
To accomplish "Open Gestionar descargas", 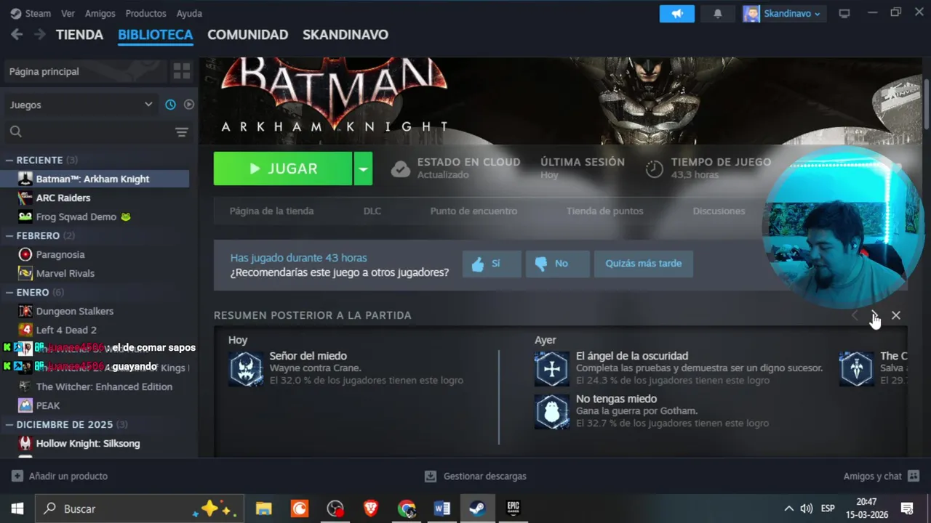I will (476, 476).
